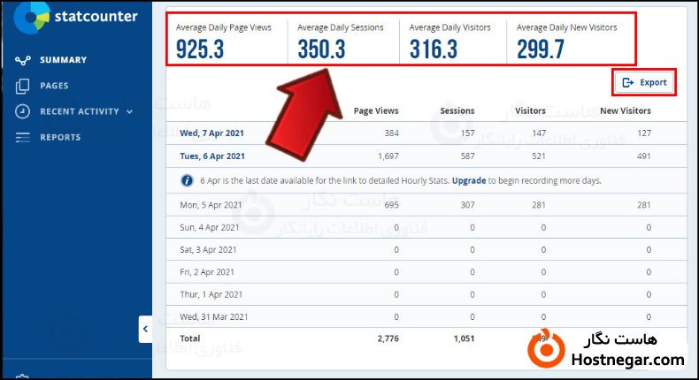Click the New Visitors column header
Screen dimensions: 699x380
point(625,110)
